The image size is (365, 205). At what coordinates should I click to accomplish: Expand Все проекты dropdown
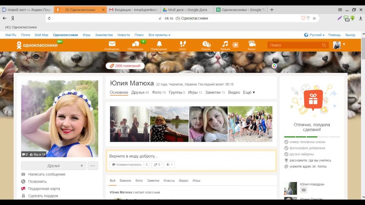tap(159, 35)
